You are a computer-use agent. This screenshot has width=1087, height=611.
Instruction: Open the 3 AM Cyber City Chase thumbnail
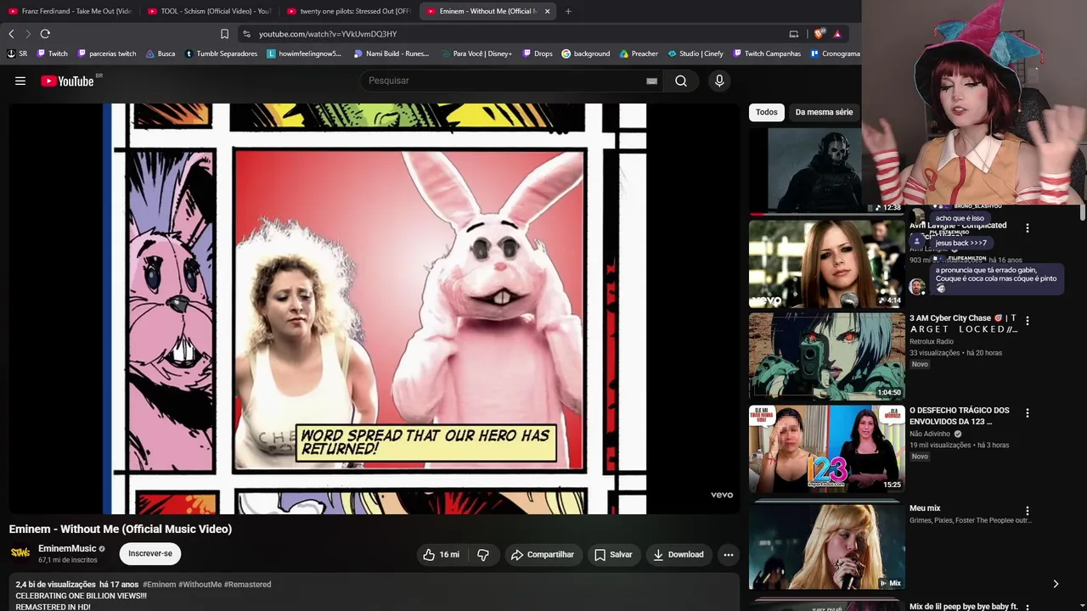(x=826, y=356)
